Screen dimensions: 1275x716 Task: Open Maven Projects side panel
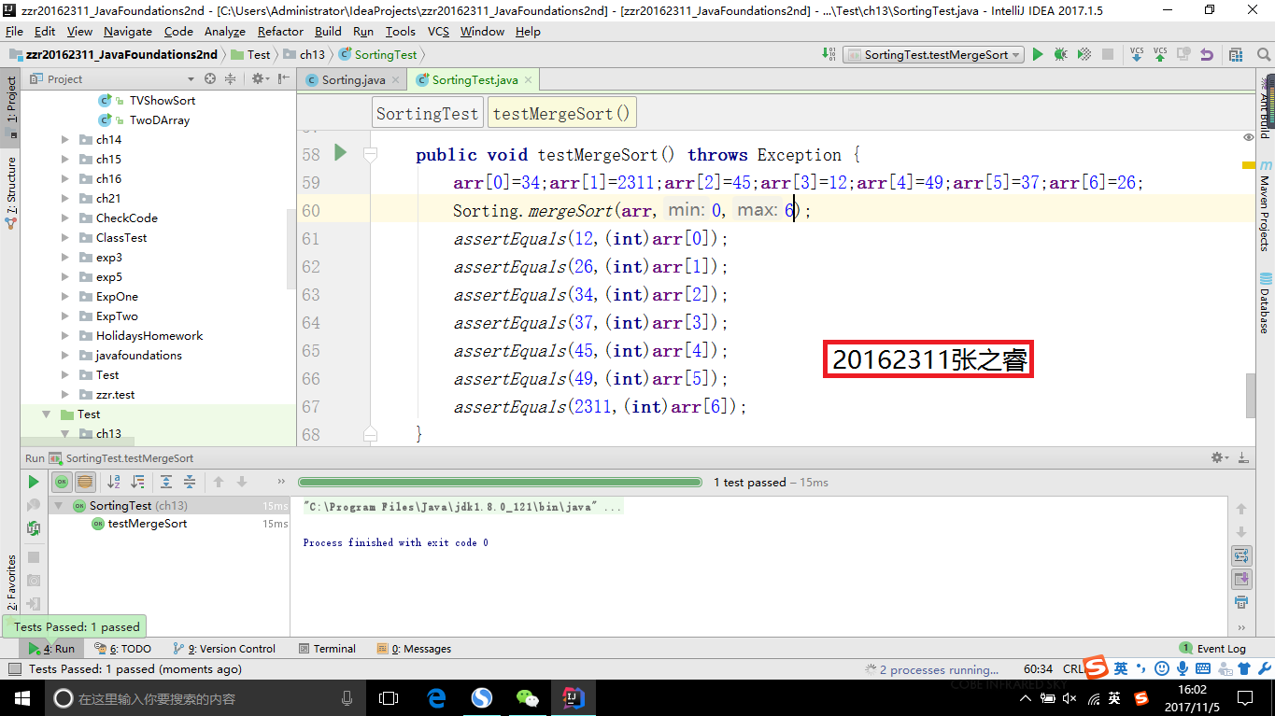point(1265,207)
